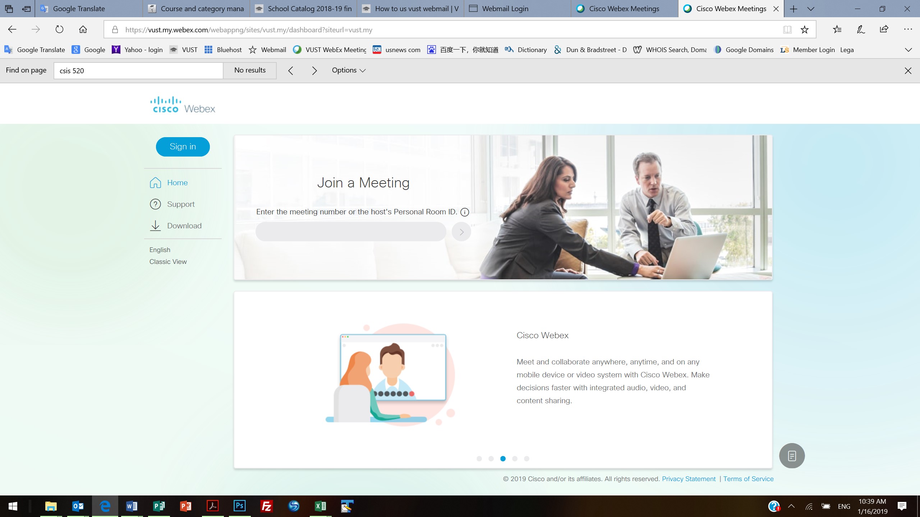Show tabs you've set aside
The height and width of the screenshot is (517, 920).
click(x=9, y=9)
